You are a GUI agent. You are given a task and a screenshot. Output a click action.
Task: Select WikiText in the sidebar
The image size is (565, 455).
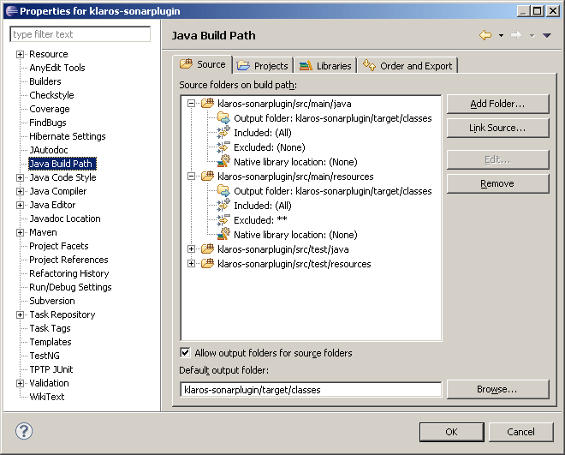(x=46, y=397)
